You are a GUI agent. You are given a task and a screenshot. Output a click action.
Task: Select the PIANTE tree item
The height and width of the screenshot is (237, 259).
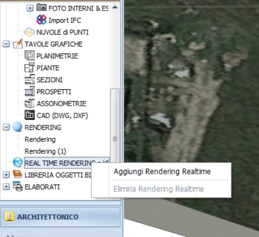pos(48,68)
